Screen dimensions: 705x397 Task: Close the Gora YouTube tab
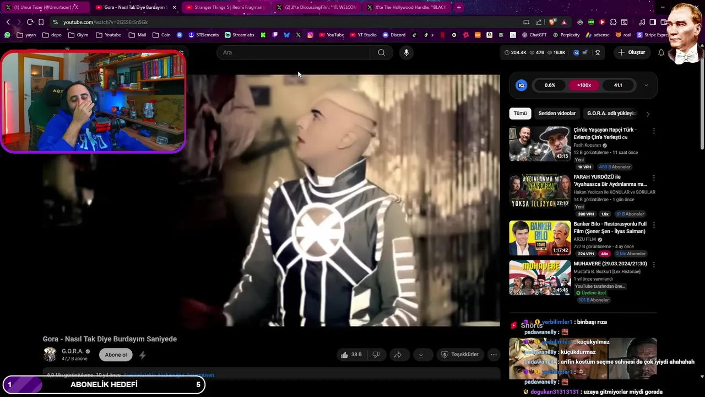(x=175, y=7)
